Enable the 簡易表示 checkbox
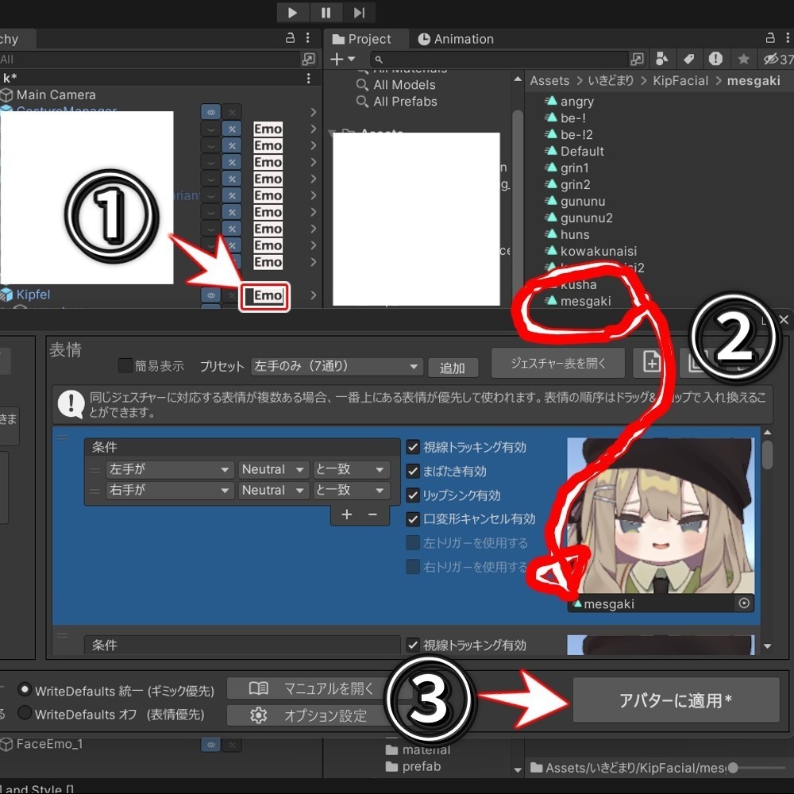 coord(125,365)
